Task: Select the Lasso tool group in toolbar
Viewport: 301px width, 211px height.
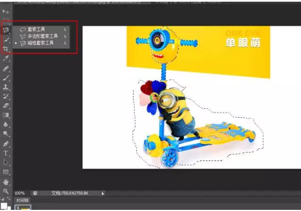Action: [6, 30]
